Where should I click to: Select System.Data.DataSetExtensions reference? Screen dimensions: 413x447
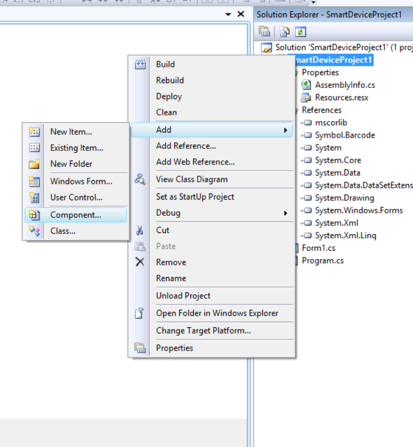click(x=364, y=185)
